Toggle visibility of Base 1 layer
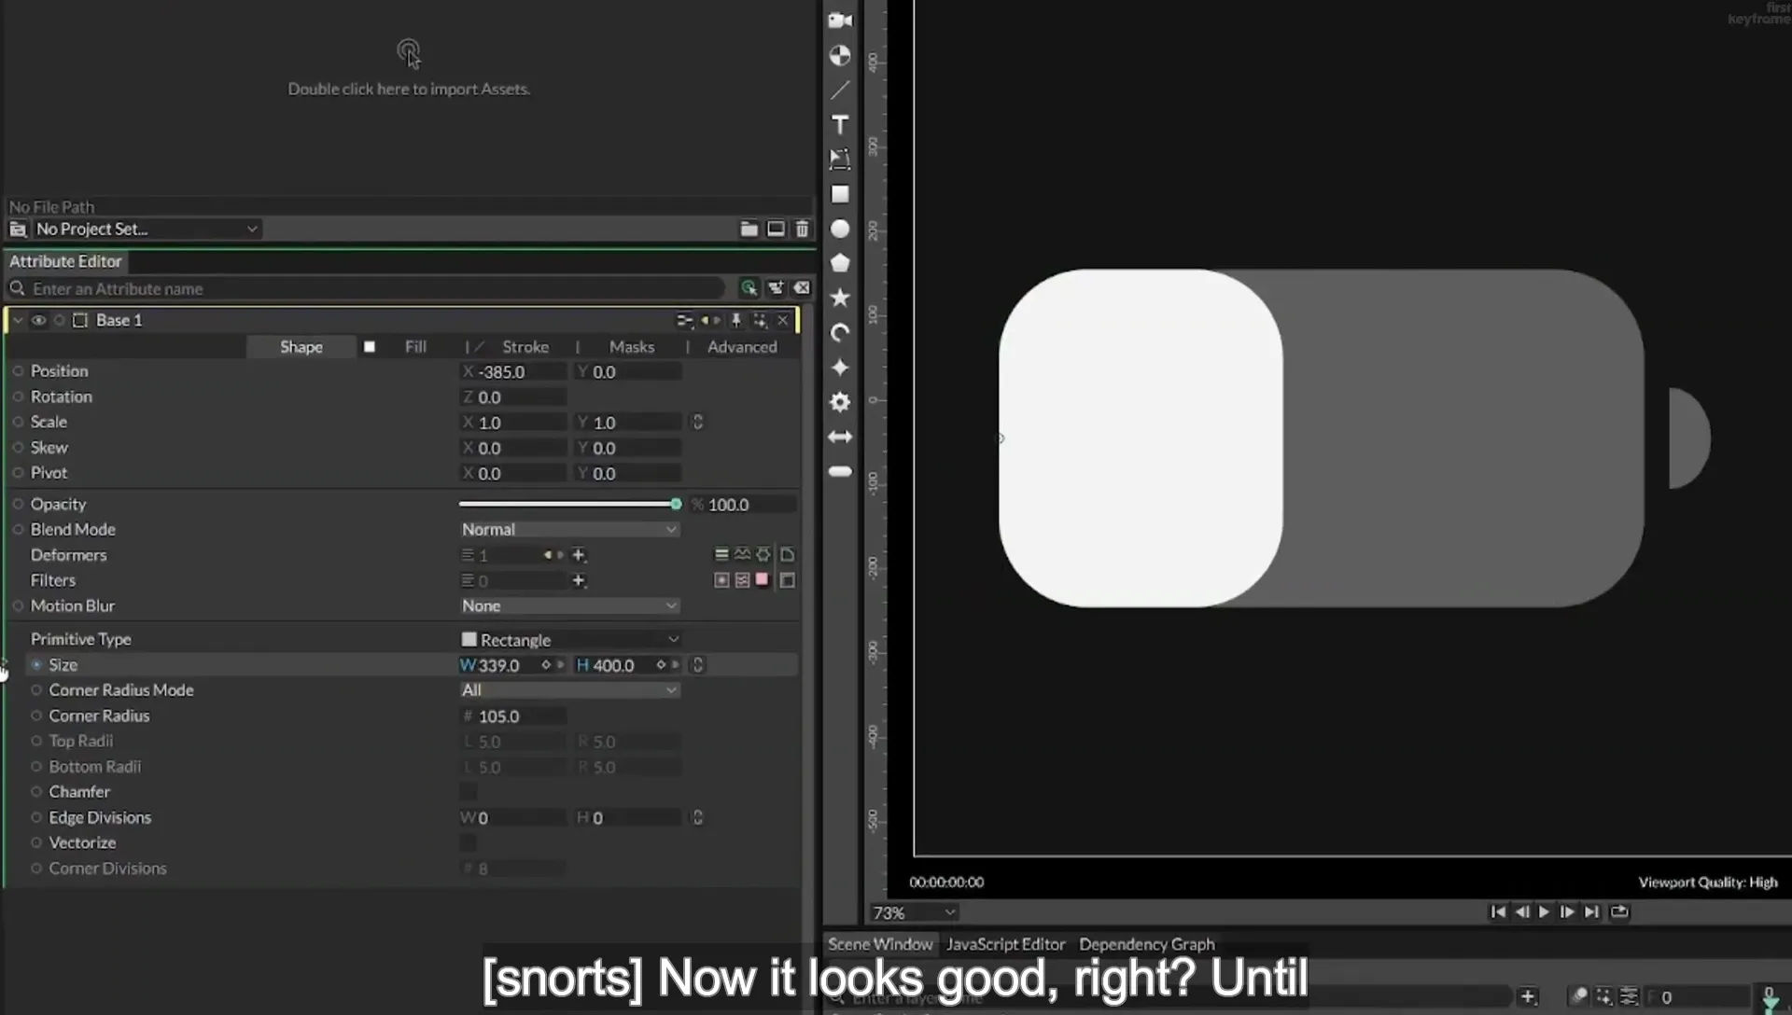This screenshot has height=1015, width=1792. click(38, 320)
